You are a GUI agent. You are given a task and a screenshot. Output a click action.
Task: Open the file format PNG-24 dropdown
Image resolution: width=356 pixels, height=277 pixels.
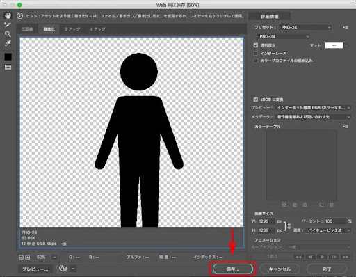tap(284, 36)
